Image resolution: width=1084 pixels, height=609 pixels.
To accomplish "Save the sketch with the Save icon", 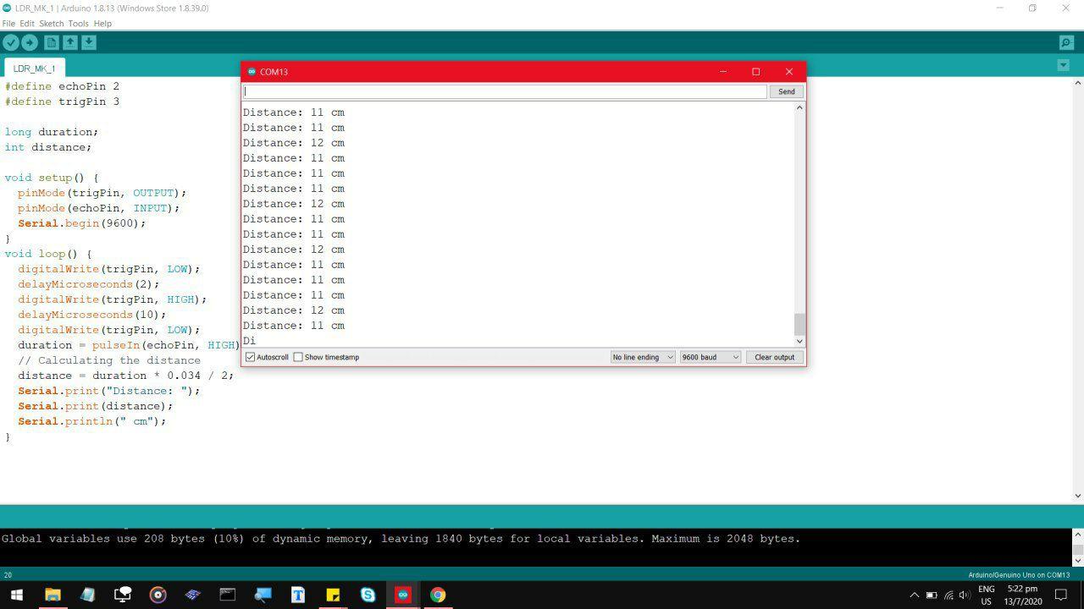I will 89,42.
